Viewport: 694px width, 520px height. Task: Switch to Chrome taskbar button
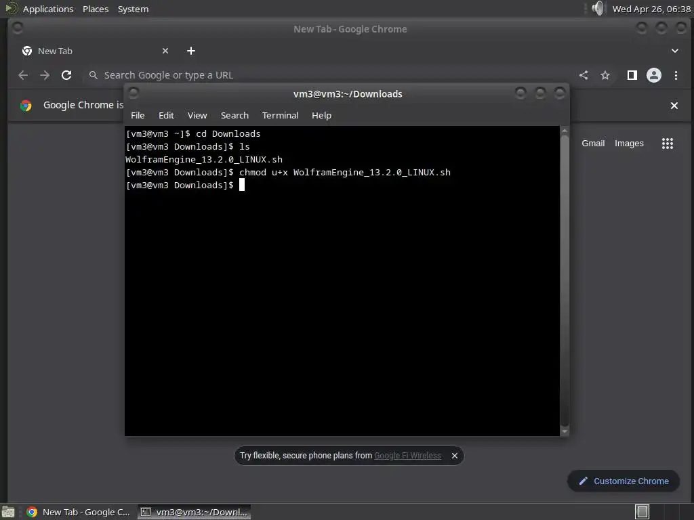pyautogui.click(x=79, y=512)
